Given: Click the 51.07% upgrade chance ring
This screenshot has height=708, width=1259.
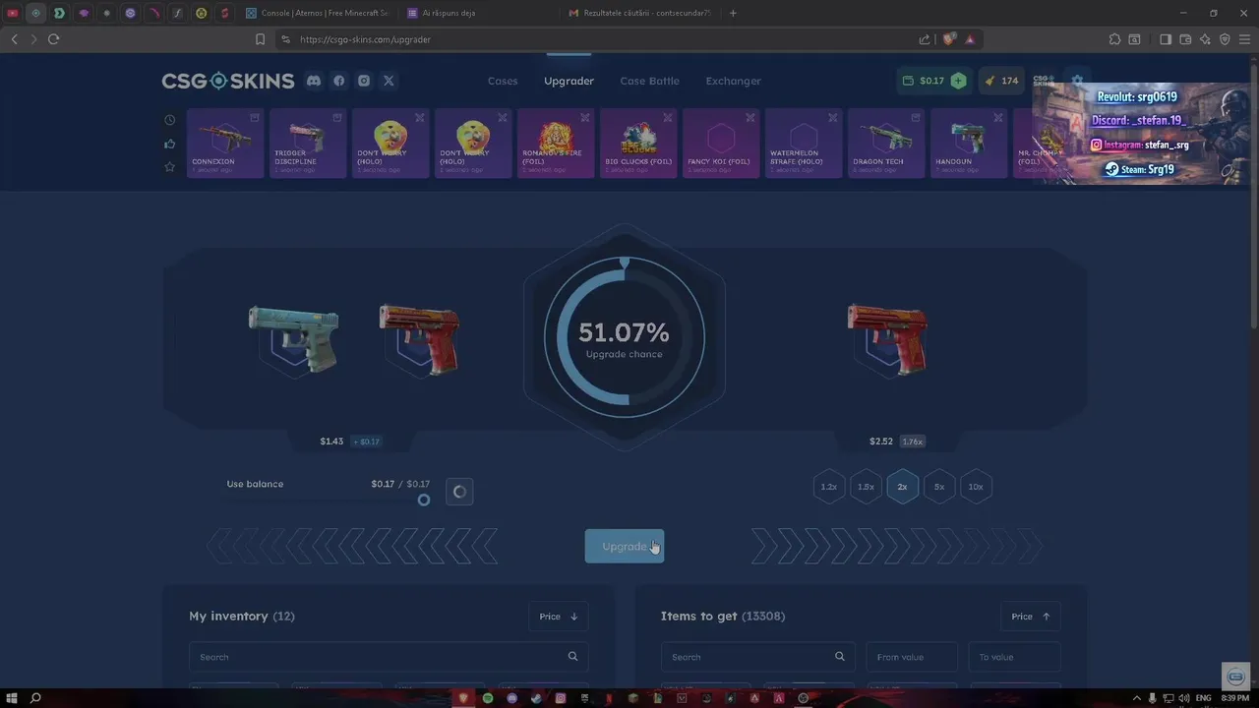Looking at the screenshot, I should coord(625,337).
